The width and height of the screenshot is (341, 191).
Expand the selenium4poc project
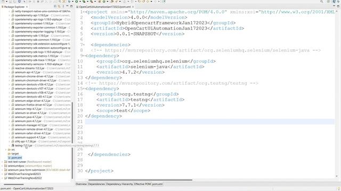click(2, 166)
